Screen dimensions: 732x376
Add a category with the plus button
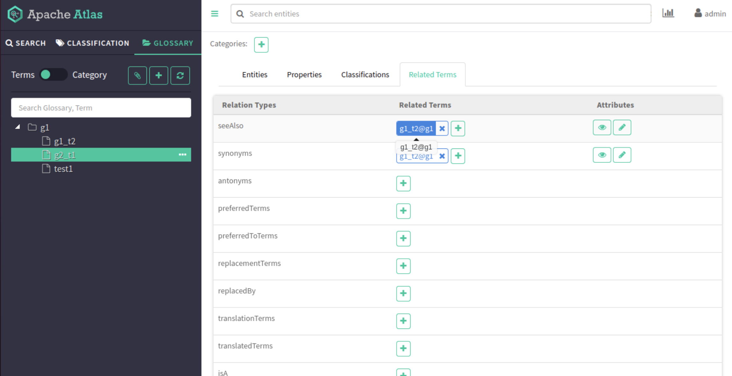tap(261, 45)
